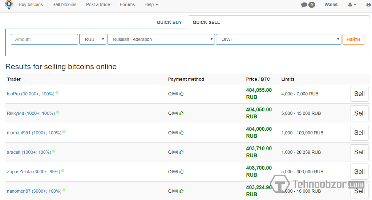The height and width of the screenshot is (200, 372).
Task: Click thumbs-up icon in ZapasZolota row
Action: click(x=182, y=171)
